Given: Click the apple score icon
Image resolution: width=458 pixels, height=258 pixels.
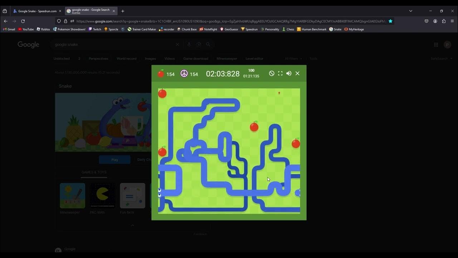Looking at the screenshot, I should [x=161, y=73].
